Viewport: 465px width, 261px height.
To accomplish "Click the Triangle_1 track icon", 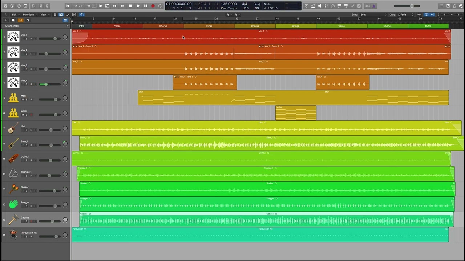I will click(x=13, y=174).
